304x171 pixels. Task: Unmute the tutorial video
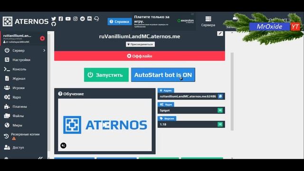(x=63, y=145)
